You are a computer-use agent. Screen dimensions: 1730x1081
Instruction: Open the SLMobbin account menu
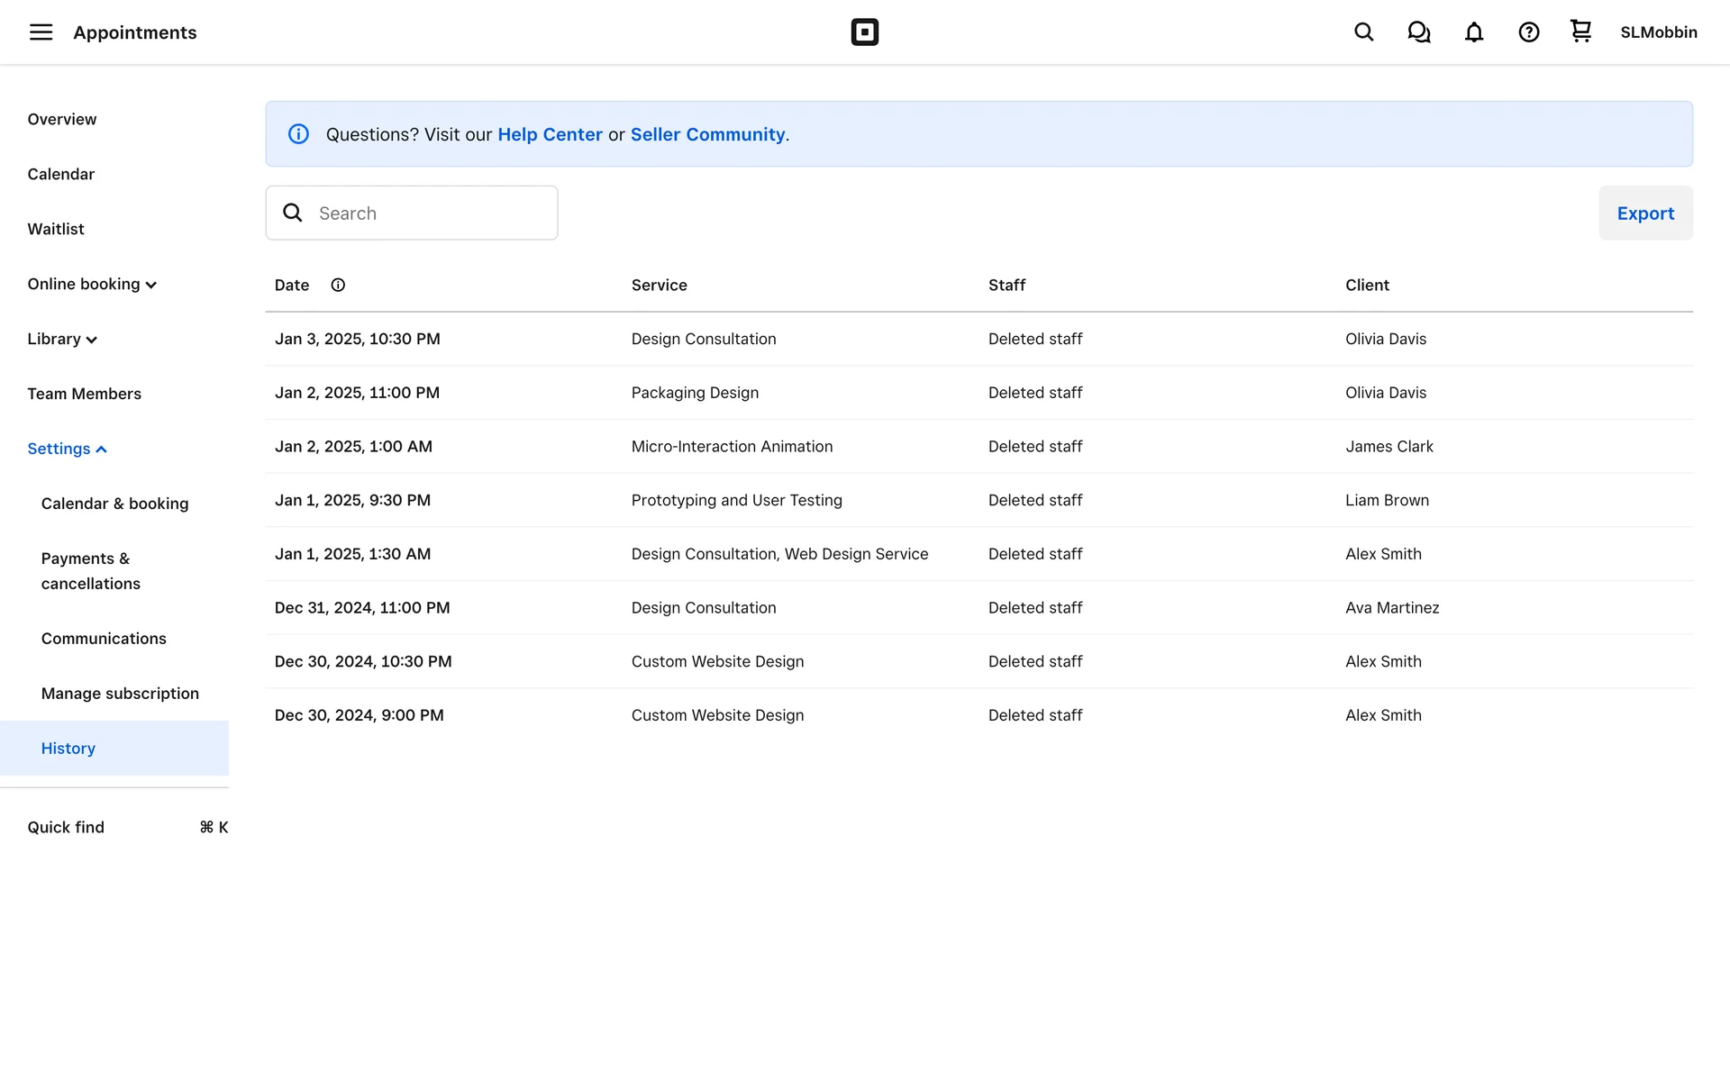point(1658,32)
